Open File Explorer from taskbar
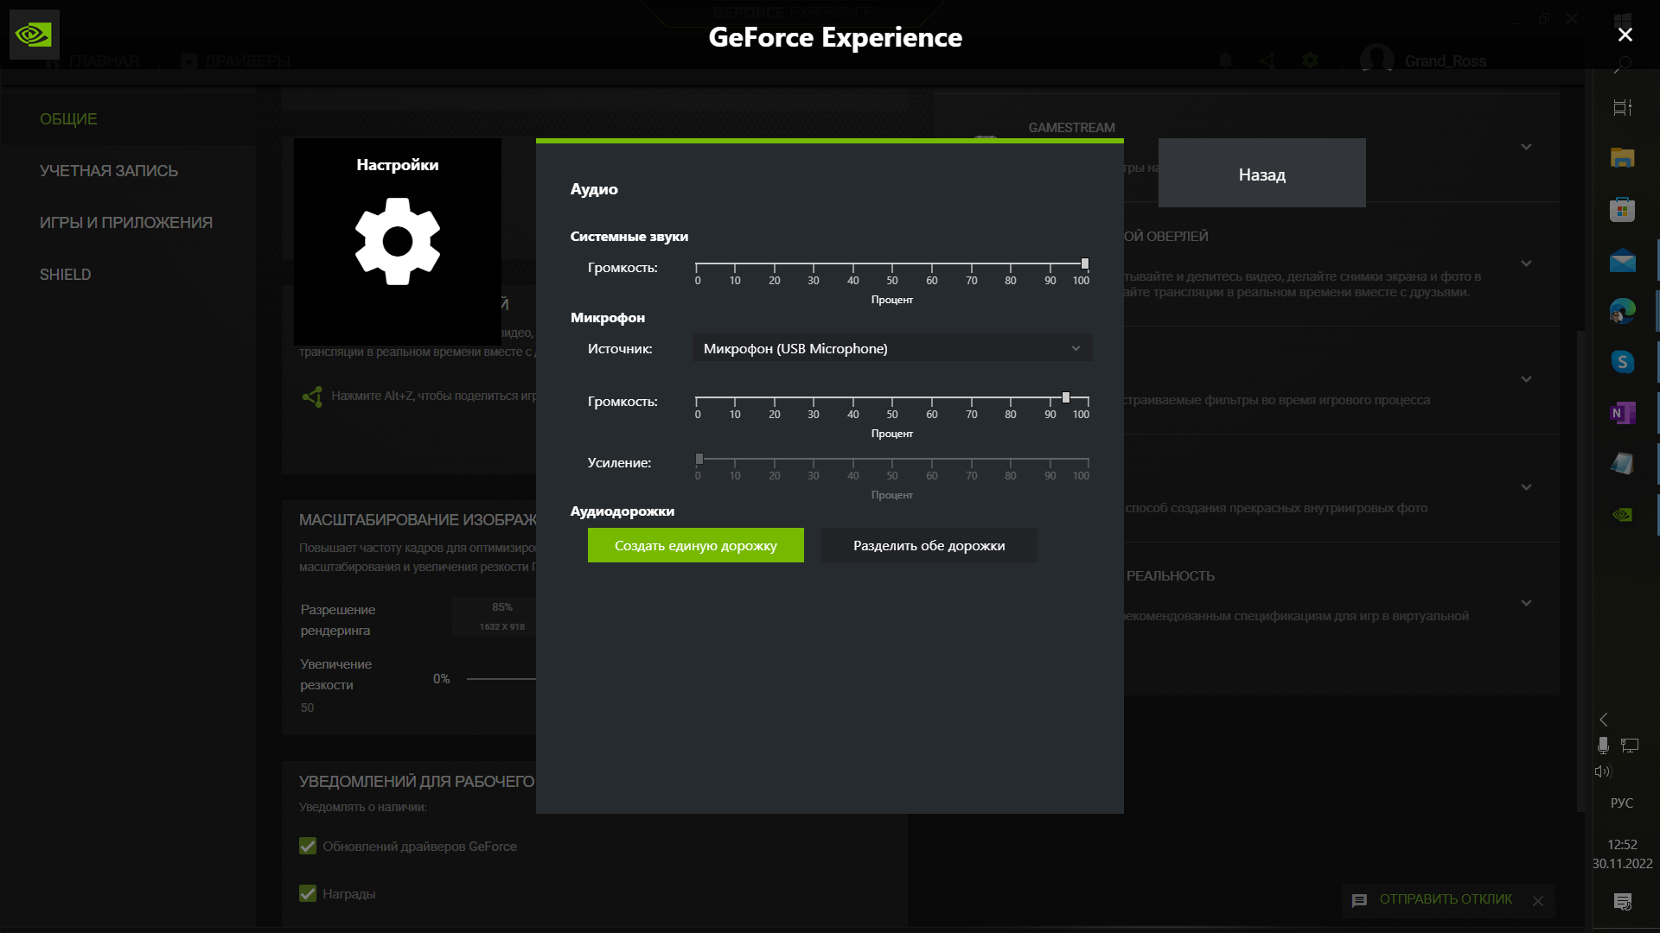1660x933 pixels. coord(1623,157)
